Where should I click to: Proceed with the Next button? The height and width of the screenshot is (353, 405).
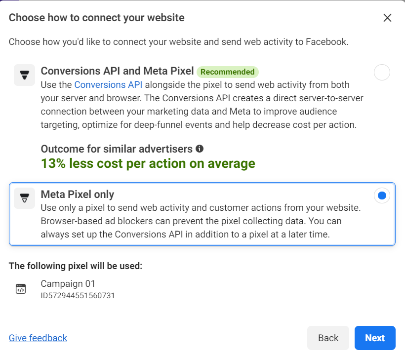[375, 338]
